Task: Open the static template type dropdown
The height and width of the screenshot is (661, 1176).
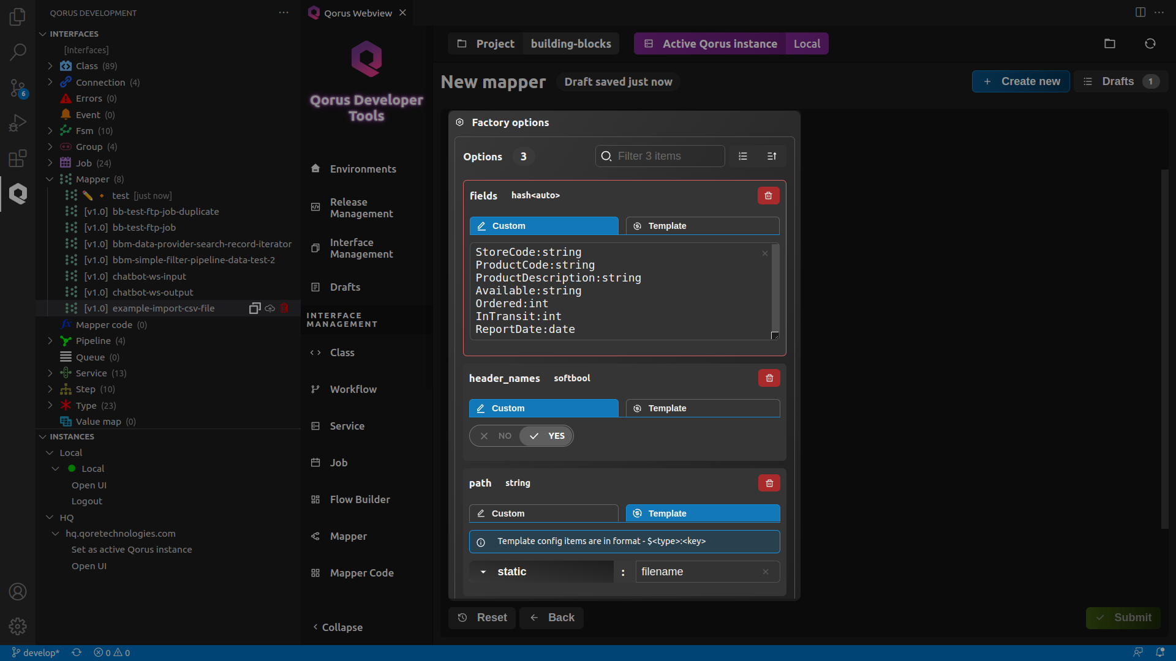Action: (x=541, y=572)
